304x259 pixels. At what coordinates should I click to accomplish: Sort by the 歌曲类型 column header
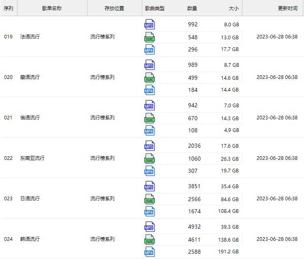click(155, 8)
